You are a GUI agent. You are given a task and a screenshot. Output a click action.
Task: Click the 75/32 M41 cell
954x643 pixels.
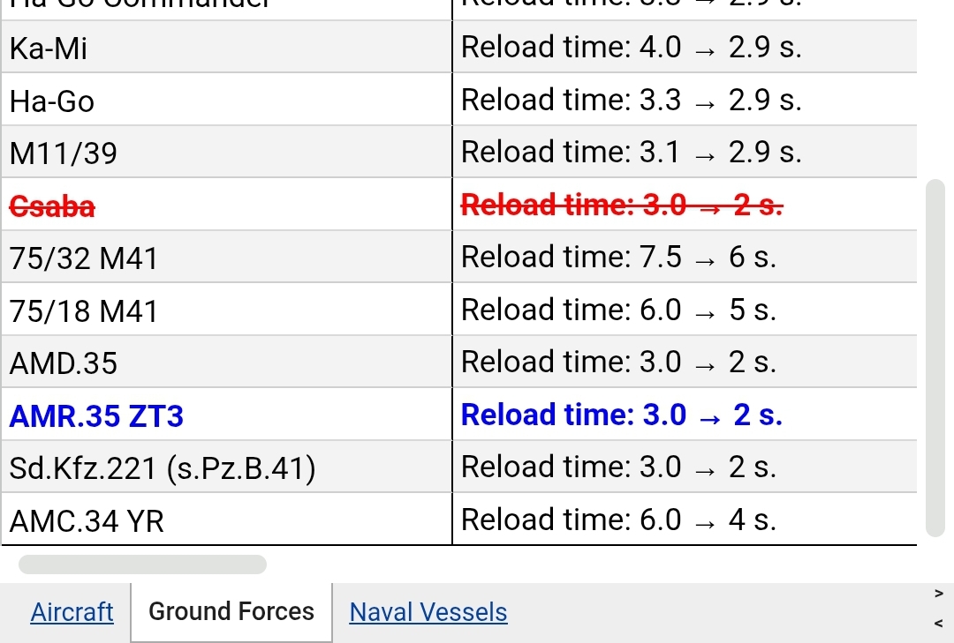tap(226, 258)
